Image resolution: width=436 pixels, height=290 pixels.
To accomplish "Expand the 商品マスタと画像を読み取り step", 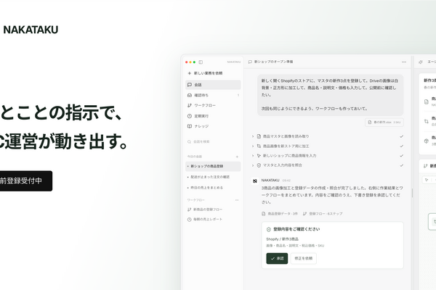I will coord(253,136).
